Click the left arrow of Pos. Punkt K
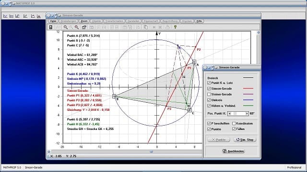Image resolution: width=307 pixels, height=172 pixels. (230, 114)
